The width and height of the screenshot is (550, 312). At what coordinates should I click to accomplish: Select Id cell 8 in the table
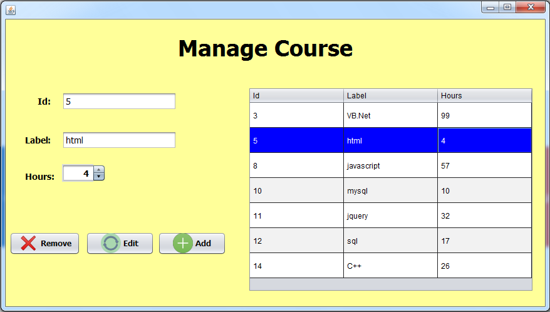pos(296,165)
